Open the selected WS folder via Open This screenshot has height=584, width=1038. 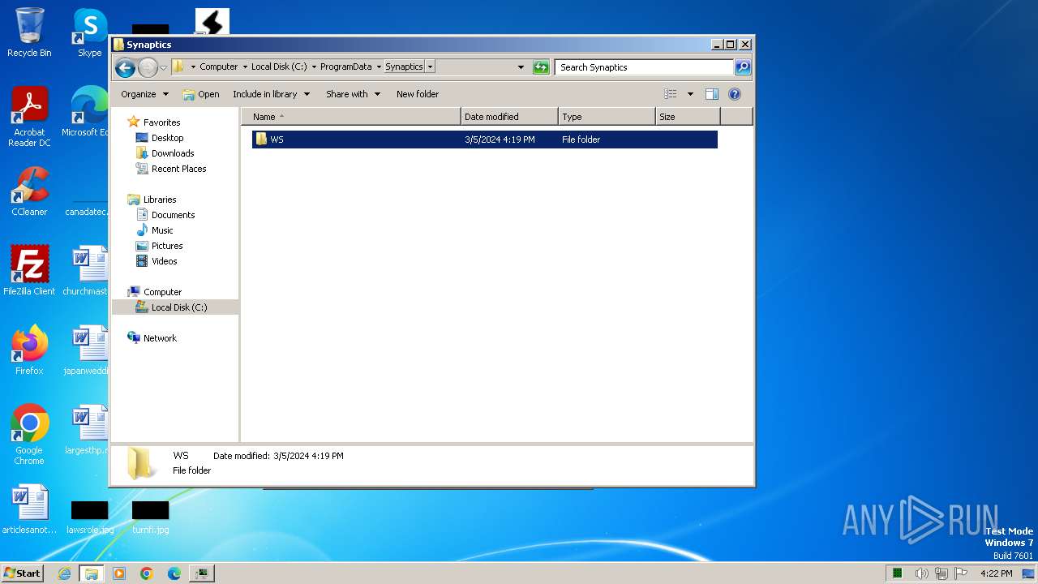pyautogui.click(x=201, y=94)
